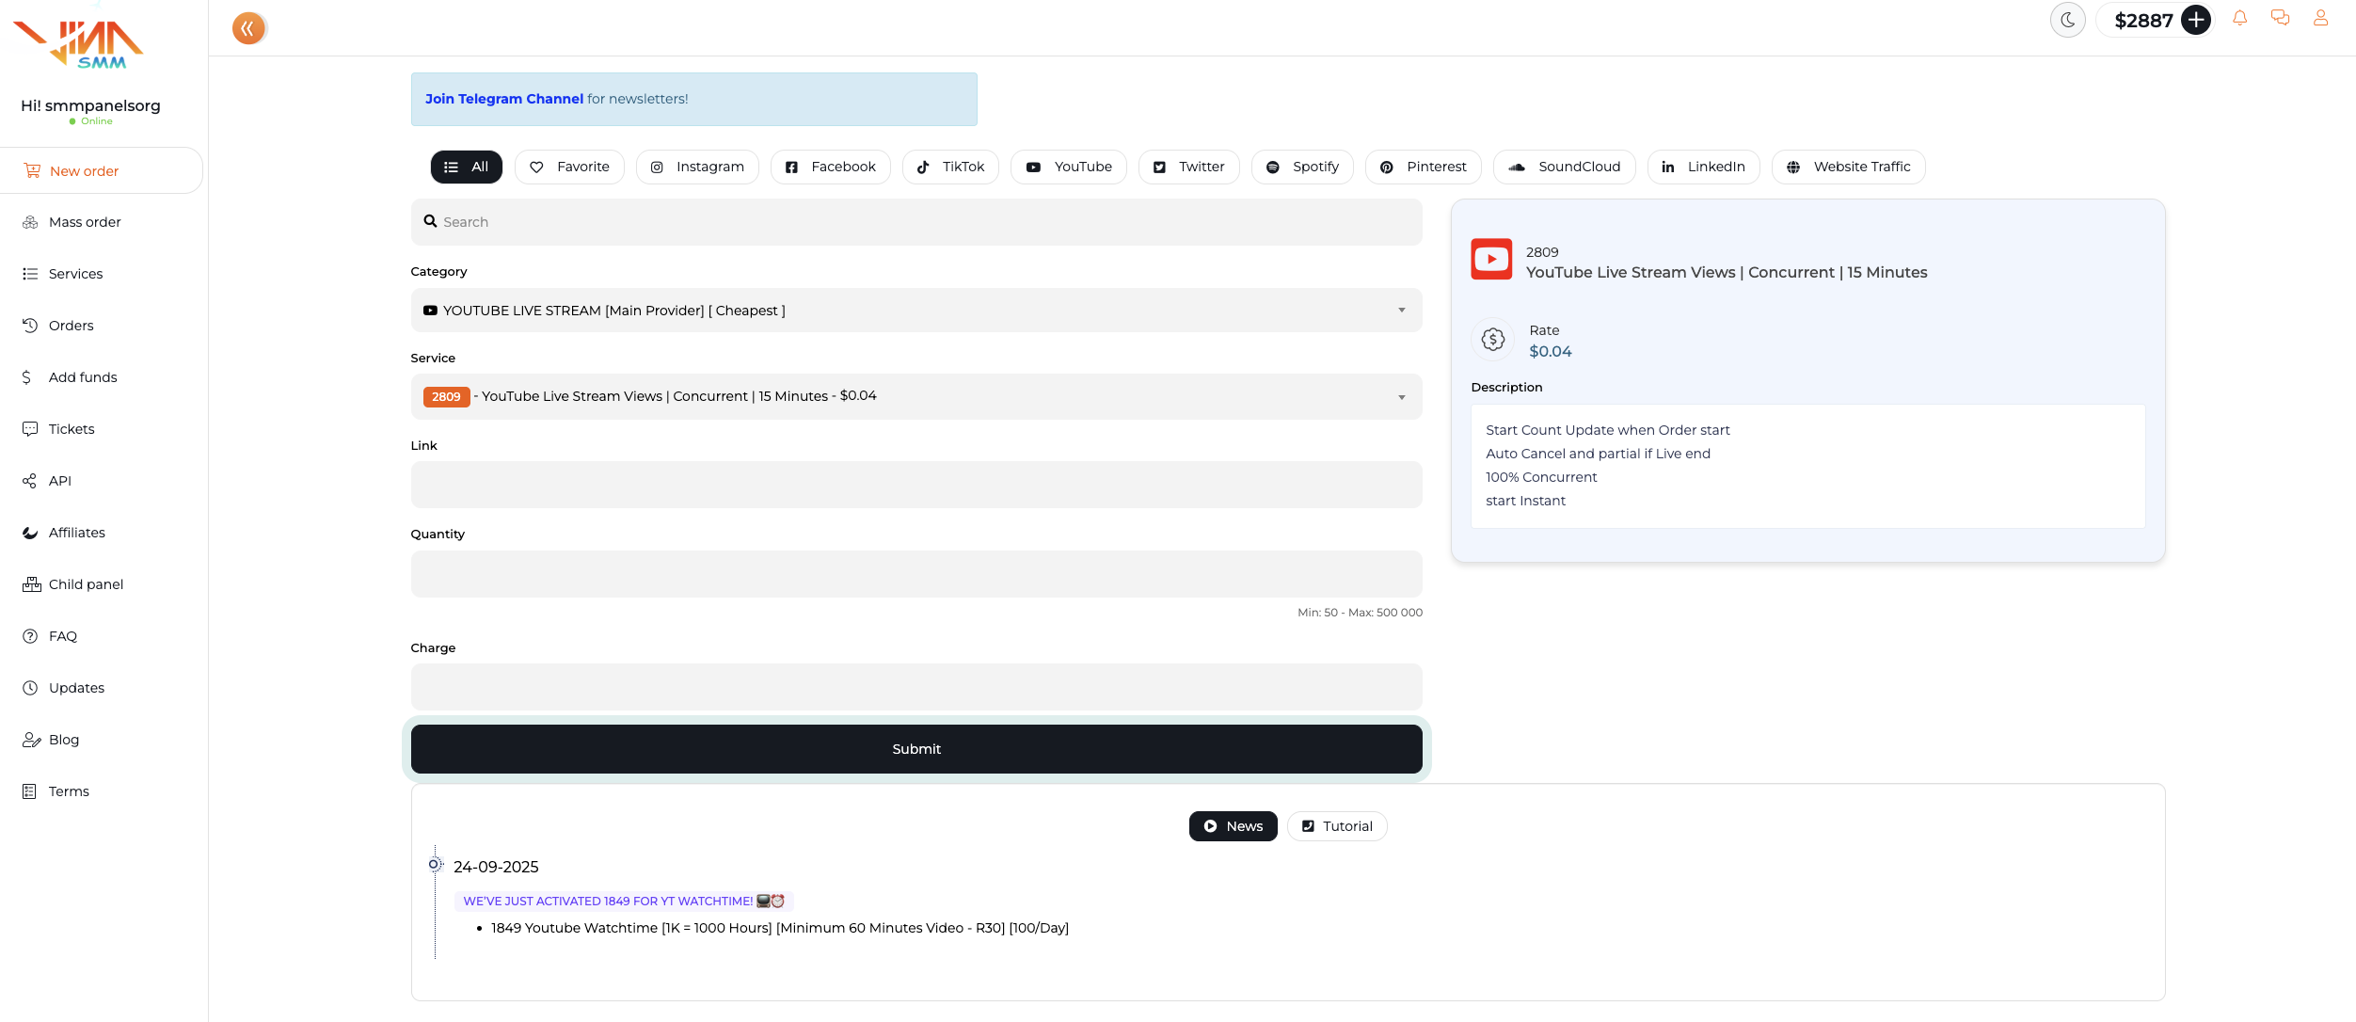
Task: Click the Search services field
Action: click(x=915, y=222)
